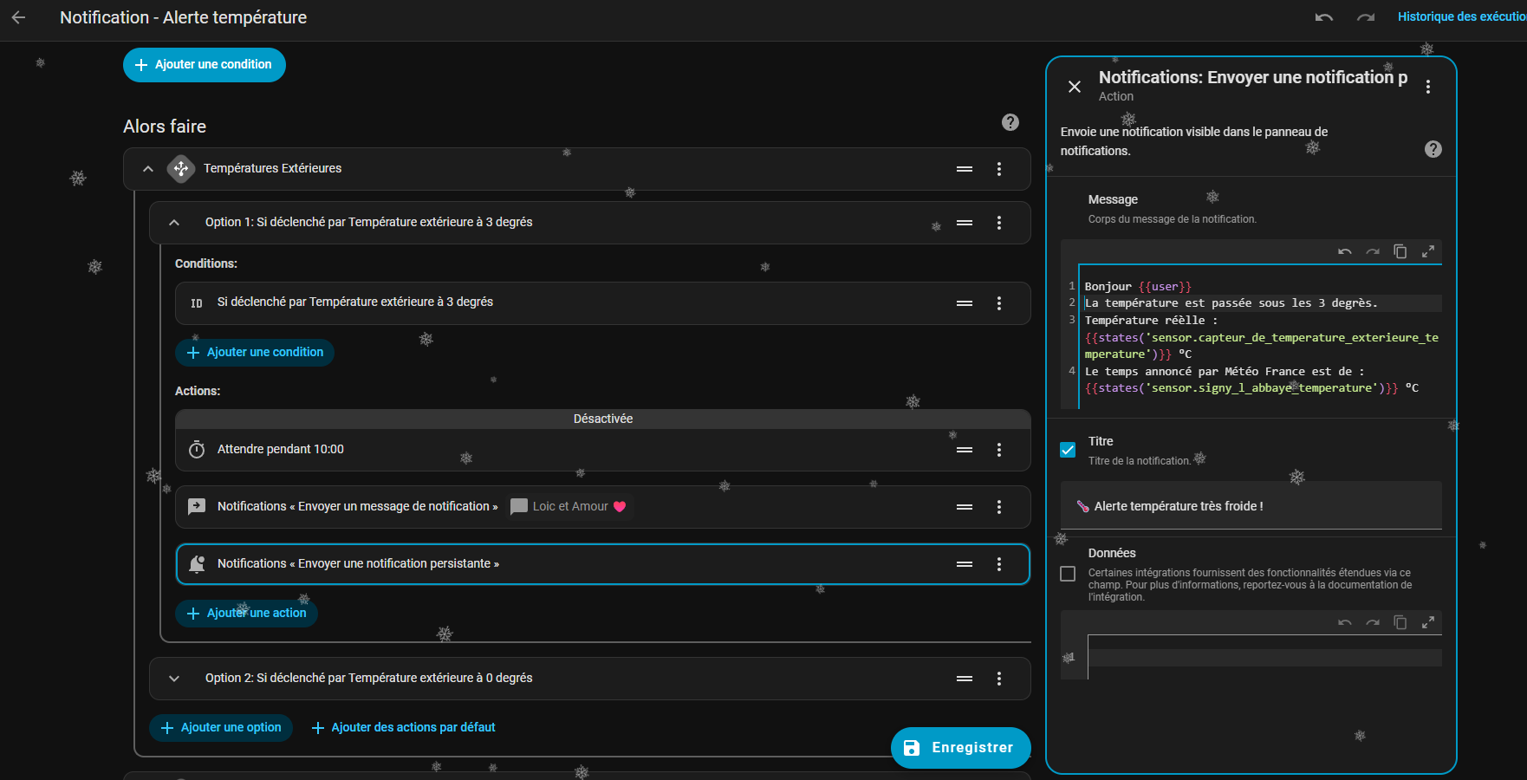Open action panel overflow menu
This screenshot has width=1527, height=780.
[1427, 87]
